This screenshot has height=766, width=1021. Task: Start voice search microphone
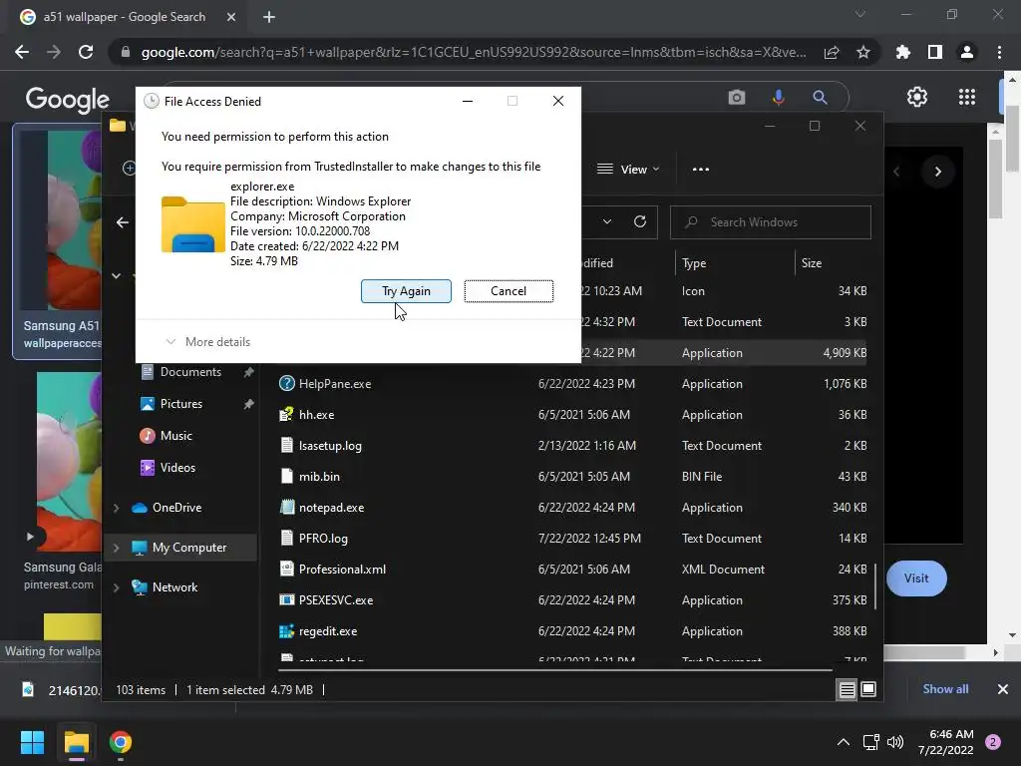pos(778,98)
